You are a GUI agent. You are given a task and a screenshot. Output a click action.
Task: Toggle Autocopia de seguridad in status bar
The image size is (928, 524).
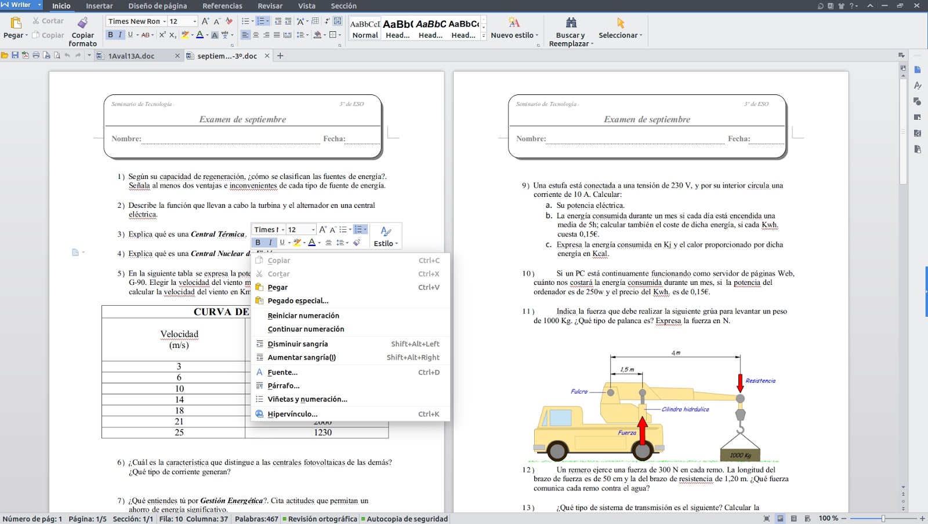404,519
